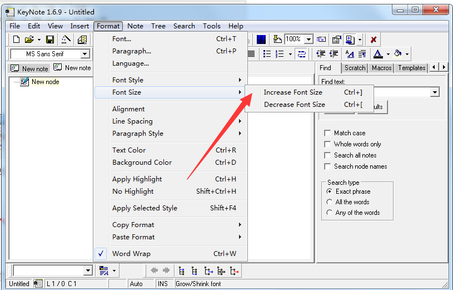Open the highlight color dropdown arrow
This screenshot has width=453, height=290.
pos(407,54)
